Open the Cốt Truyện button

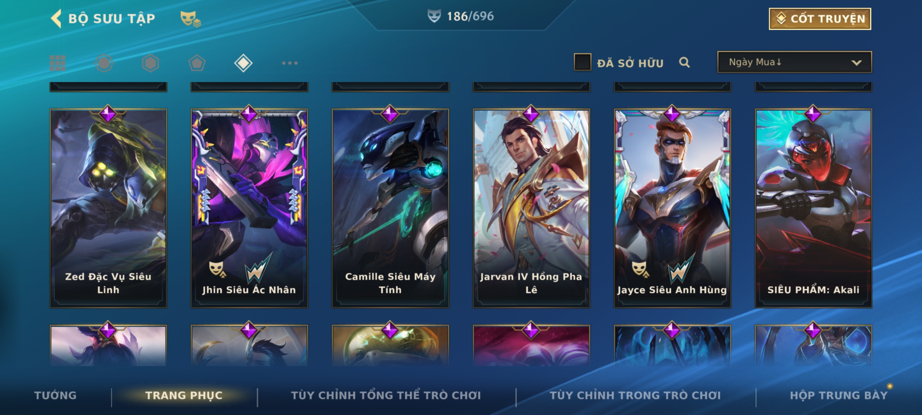pos(820,19)
